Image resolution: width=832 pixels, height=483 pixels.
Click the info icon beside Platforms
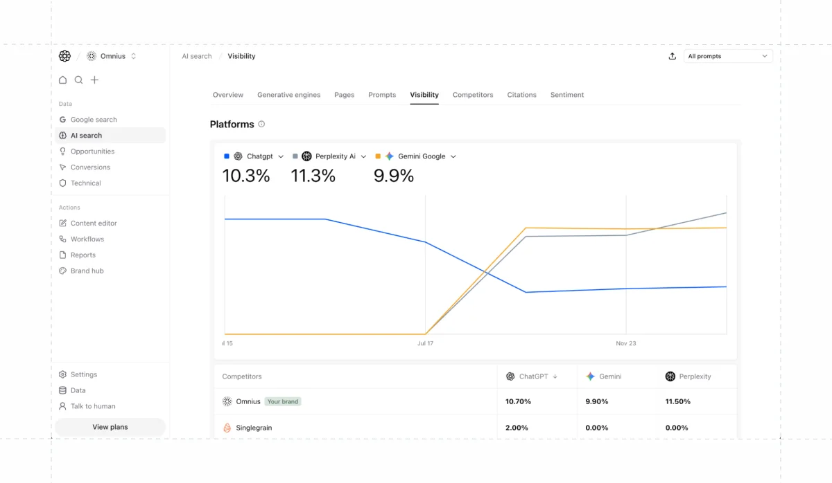click(261, 125)
